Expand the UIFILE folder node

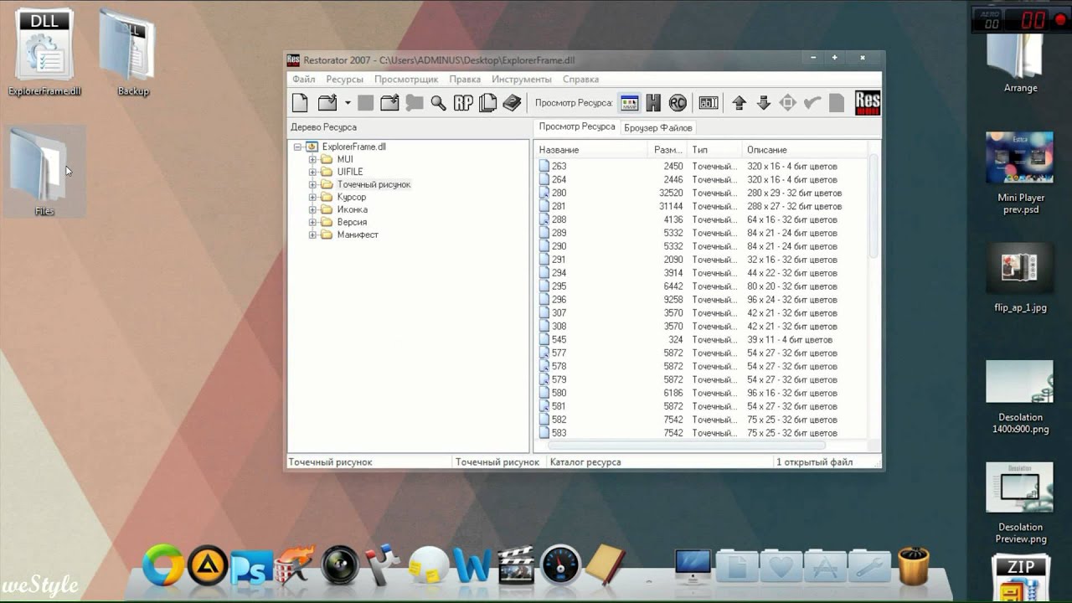click(312, 172)
